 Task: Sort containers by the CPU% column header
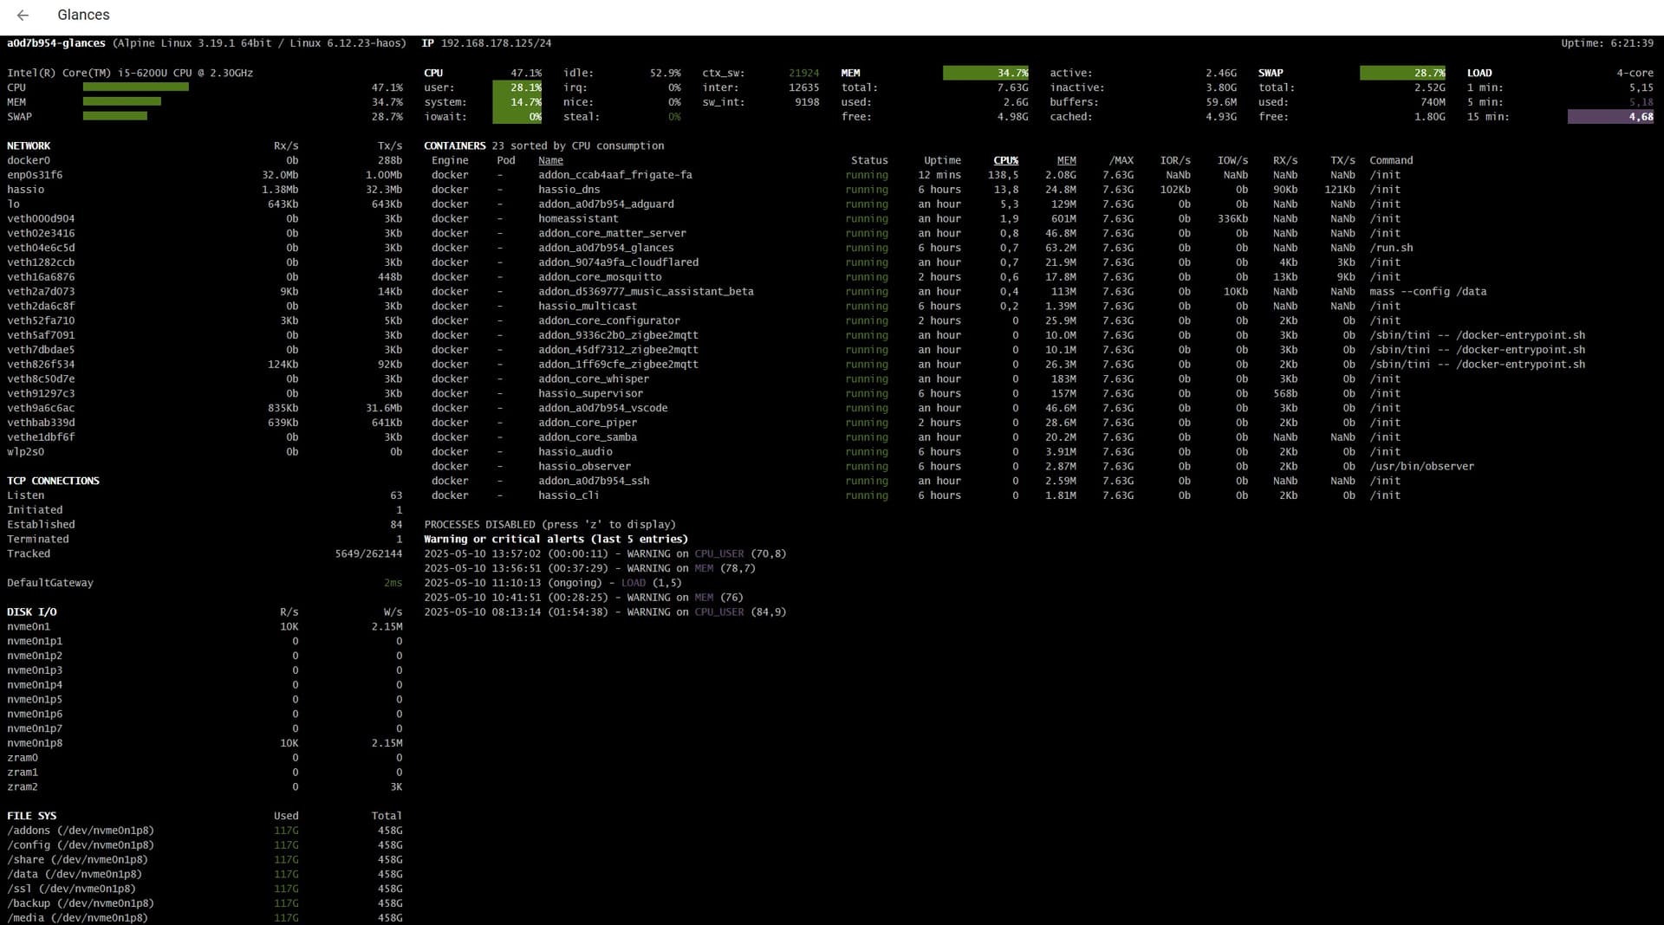click(1005, 160)
